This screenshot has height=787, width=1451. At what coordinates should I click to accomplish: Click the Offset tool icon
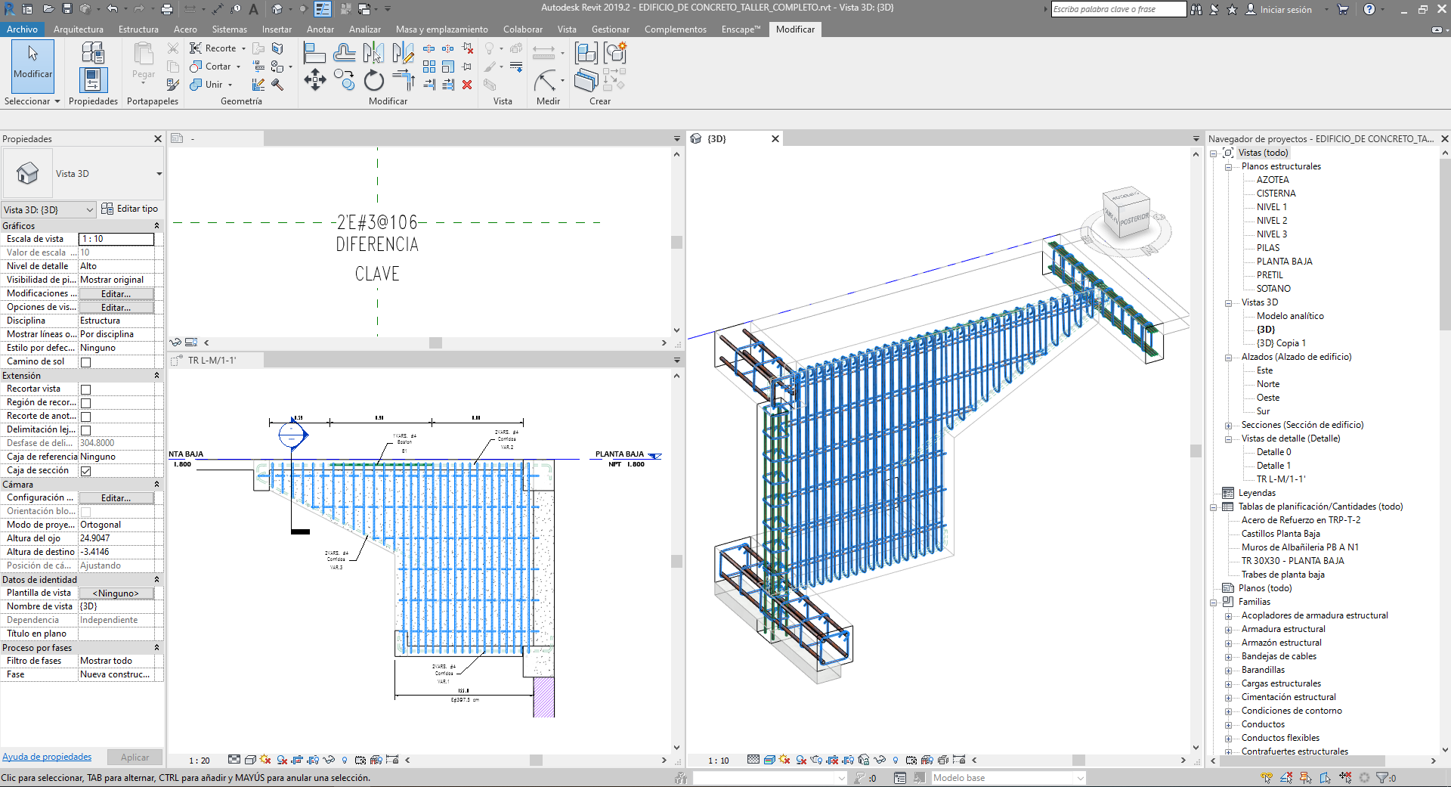click(x=345, y=53)
